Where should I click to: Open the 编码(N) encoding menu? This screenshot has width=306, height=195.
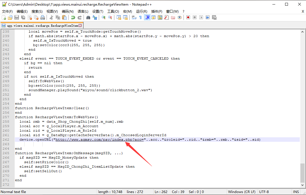(67, 11)
